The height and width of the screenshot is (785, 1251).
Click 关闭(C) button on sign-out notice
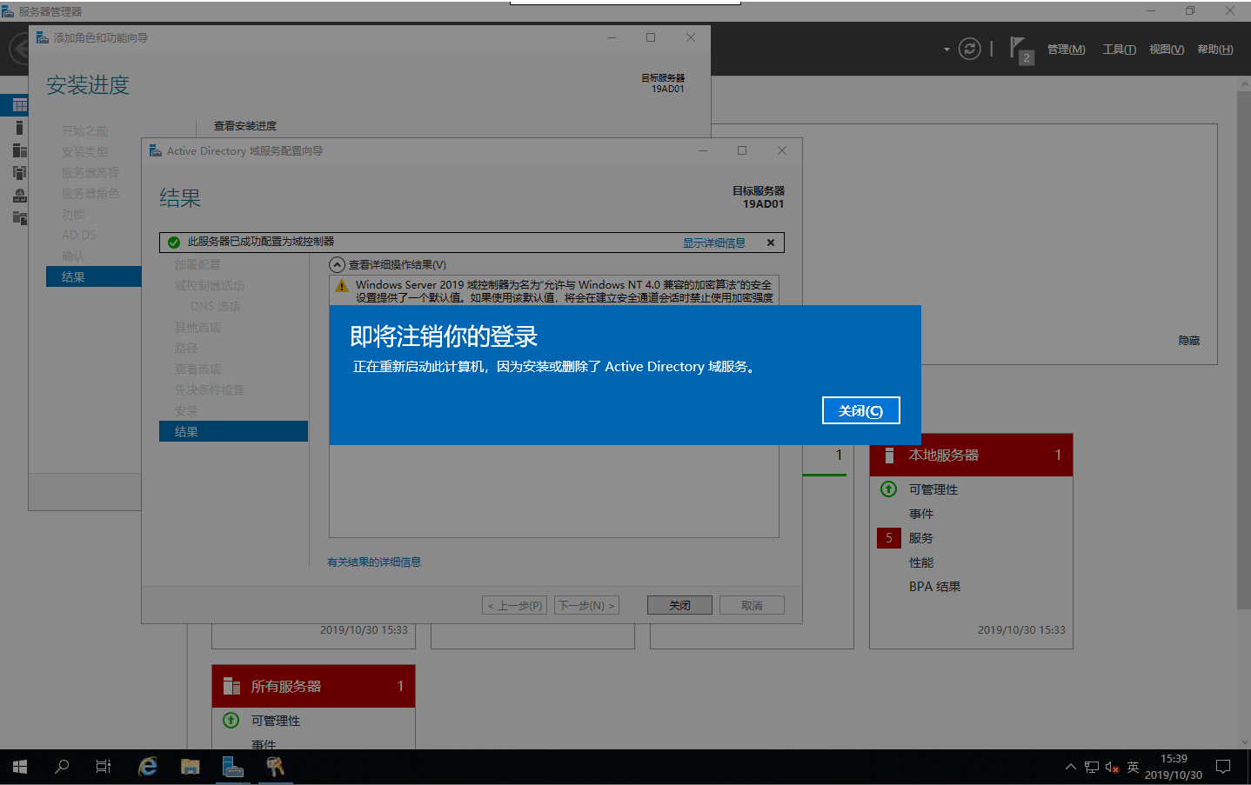click(x=860, y=410)
